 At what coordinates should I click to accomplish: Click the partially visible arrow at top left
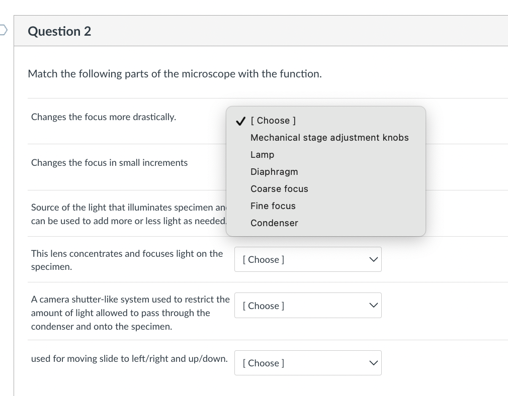[x=2, y=30]
